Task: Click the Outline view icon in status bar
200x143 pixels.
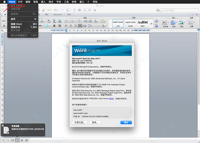Action: [x=8, y=140]
